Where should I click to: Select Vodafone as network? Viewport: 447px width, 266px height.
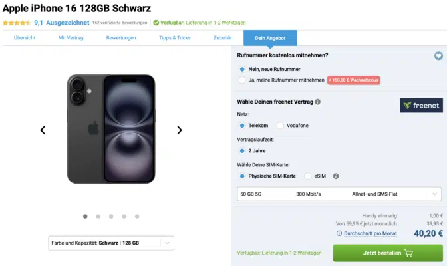pos(281,125)
